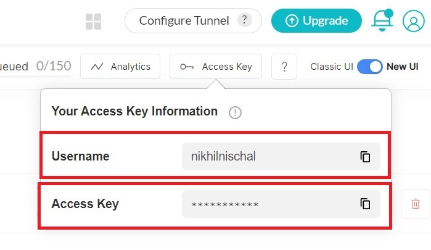Open the Analytics view
Image resolution: width=431 pixels, height=250 pixels.
(x=120, y=67)
